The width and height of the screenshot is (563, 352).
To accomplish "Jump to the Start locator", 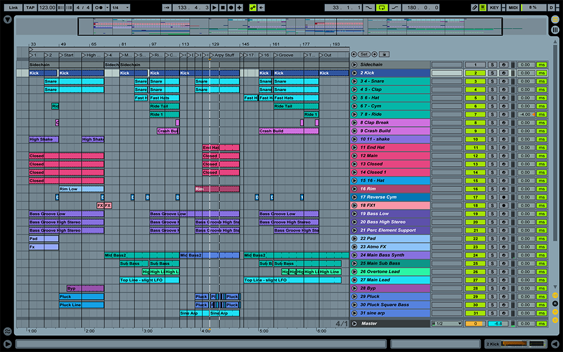I will click(66, 55).
